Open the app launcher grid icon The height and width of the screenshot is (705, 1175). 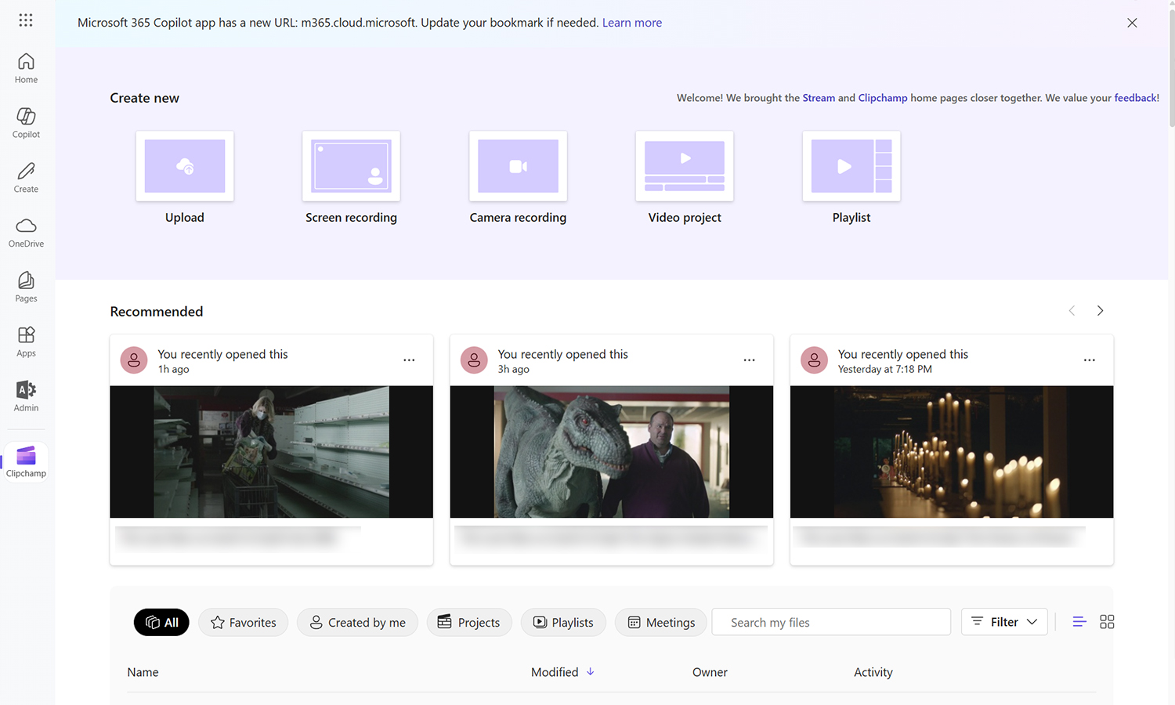tap(26, 20)
